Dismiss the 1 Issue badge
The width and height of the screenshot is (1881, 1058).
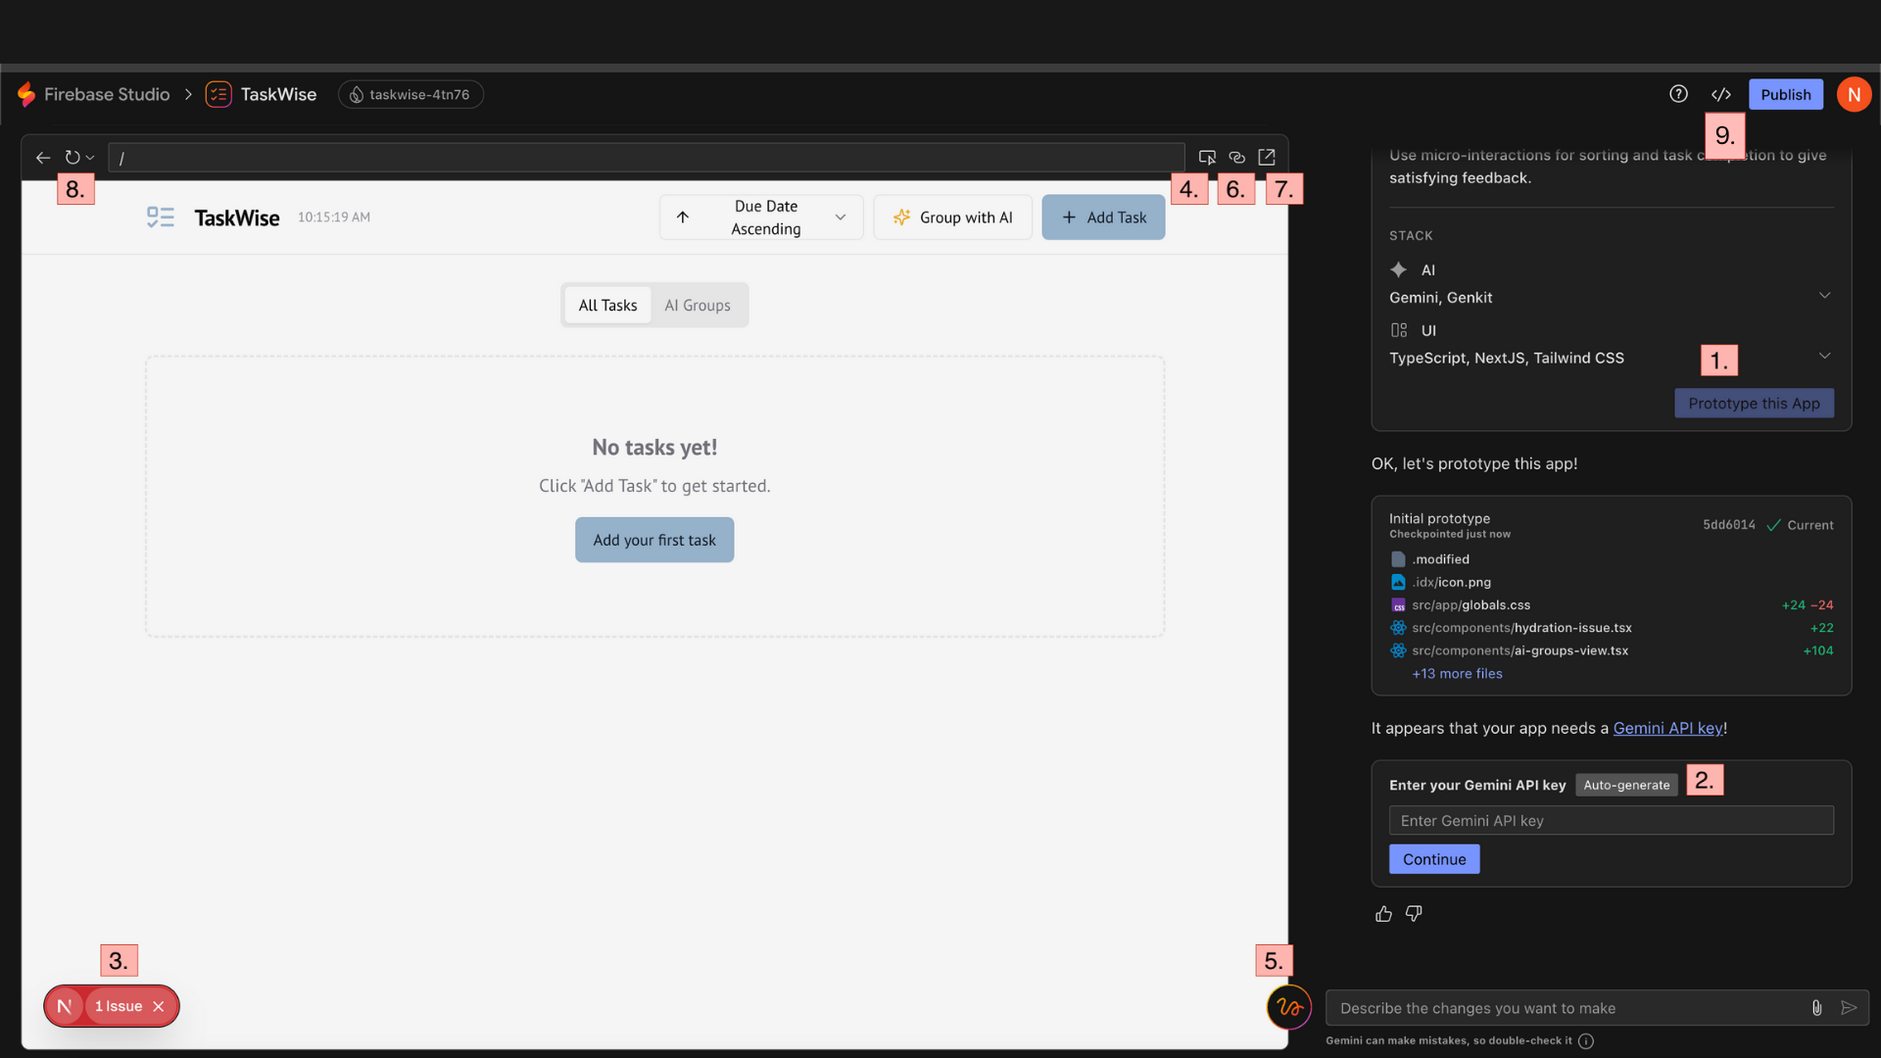(159, 1006)
